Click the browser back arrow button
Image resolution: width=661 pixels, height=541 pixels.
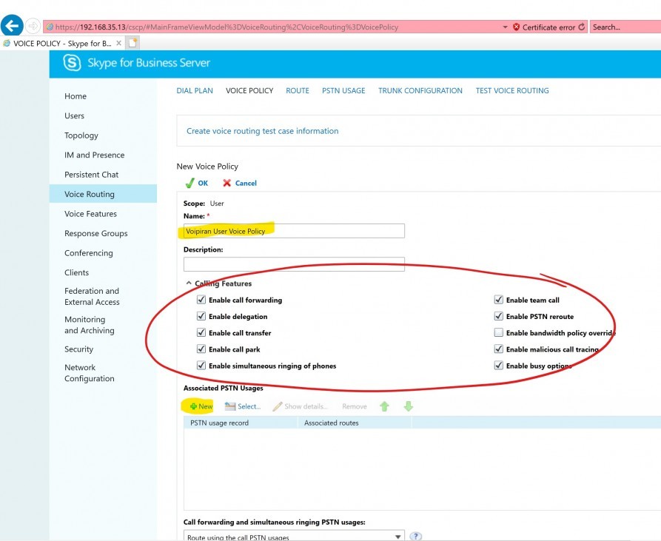point(12,26)
